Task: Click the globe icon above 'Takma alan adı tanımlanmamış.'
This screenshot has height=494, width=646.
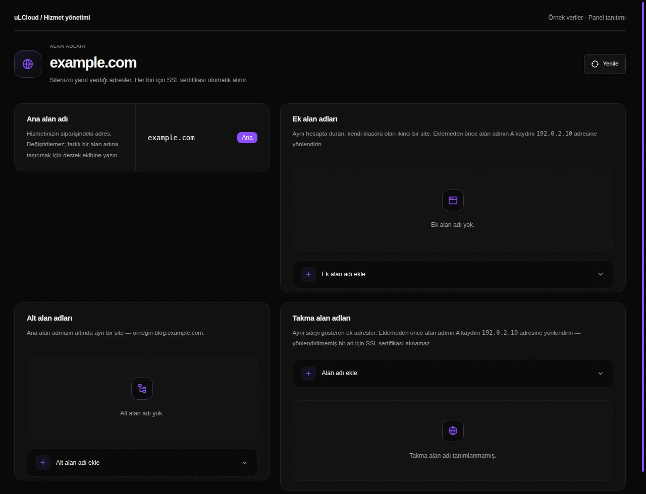Action: [x=453, y=431]
